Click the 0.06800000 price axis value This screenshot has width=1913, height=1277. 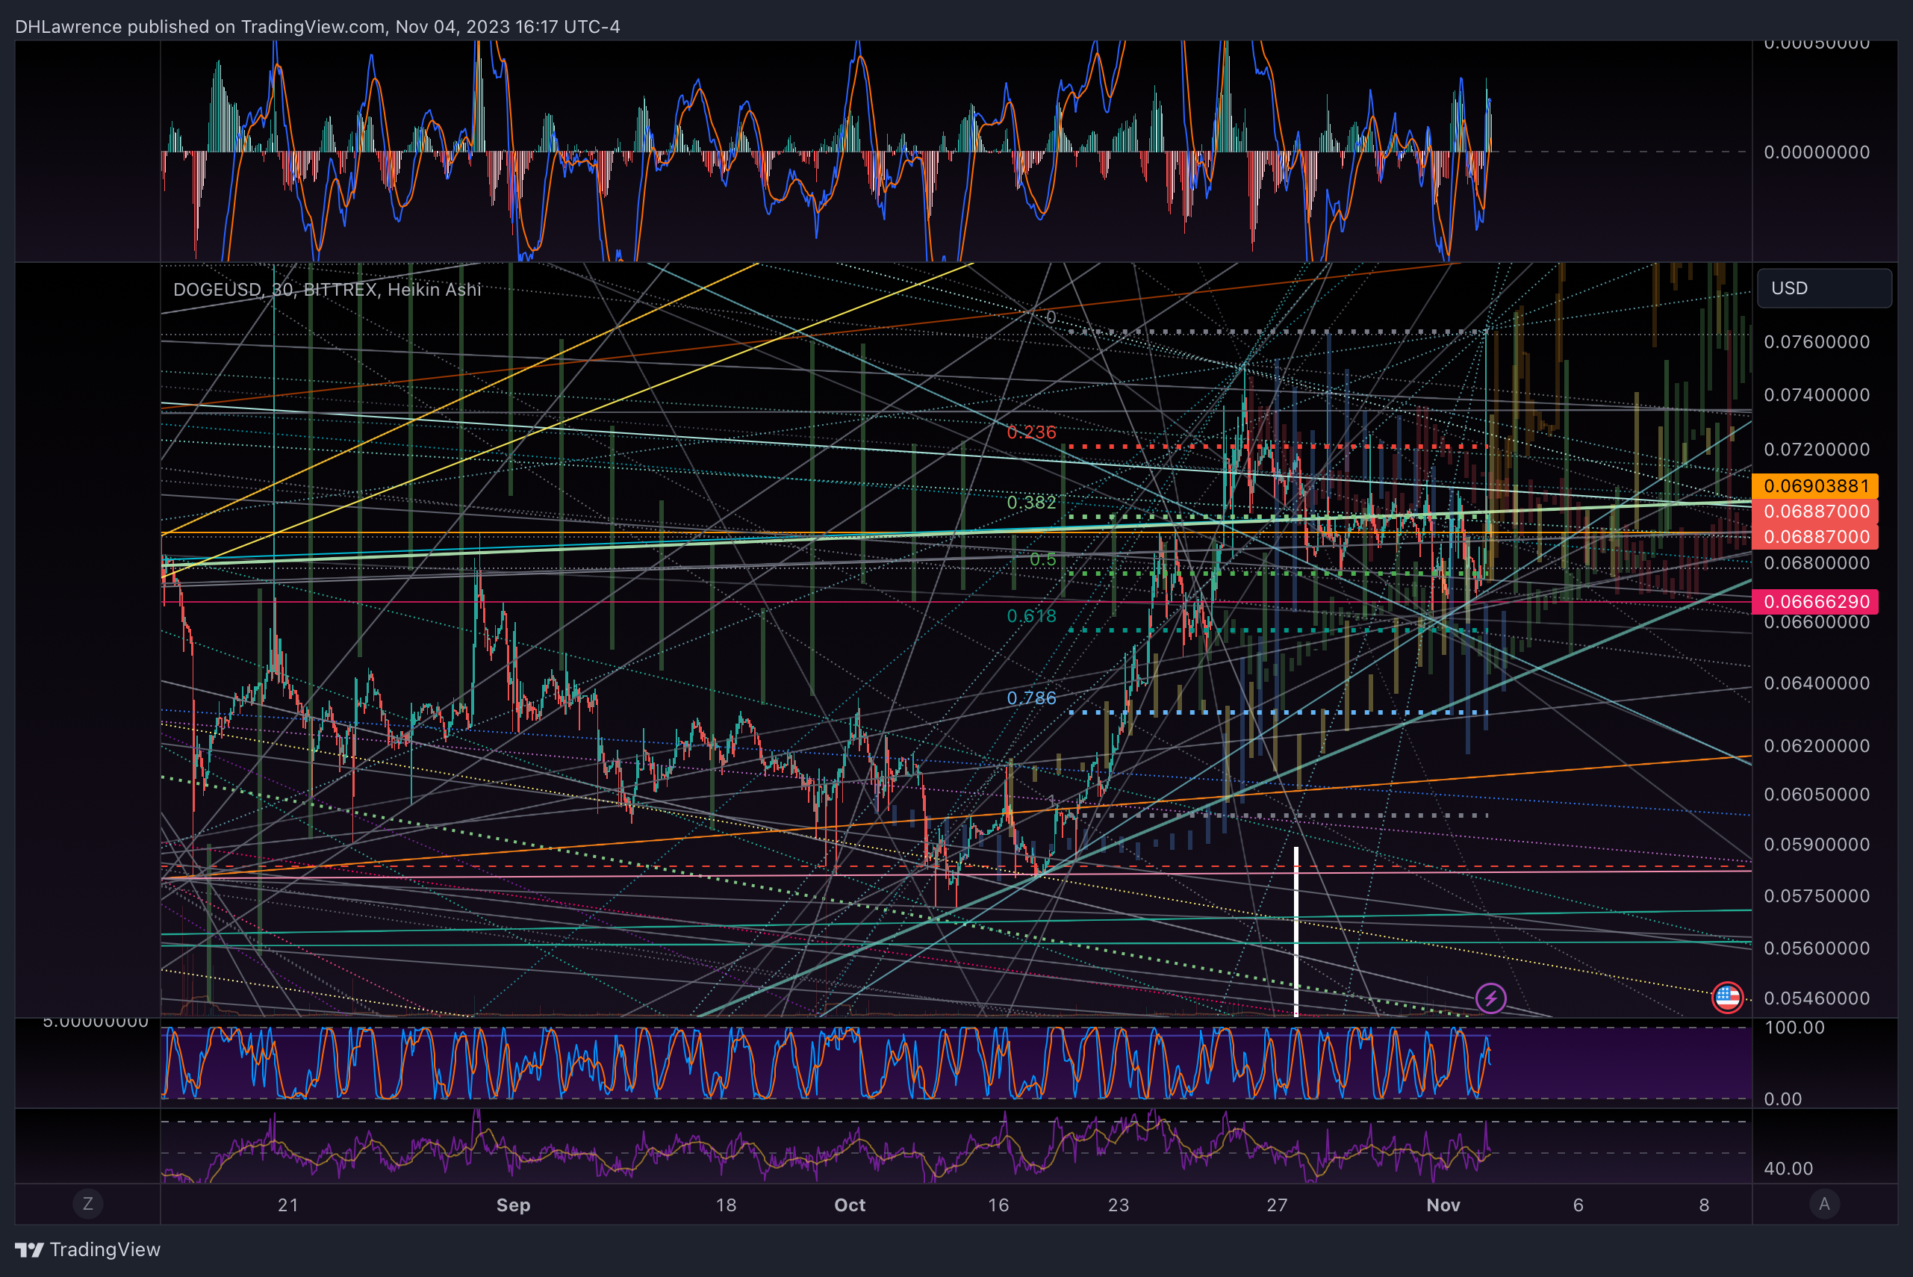point(1817,564)
